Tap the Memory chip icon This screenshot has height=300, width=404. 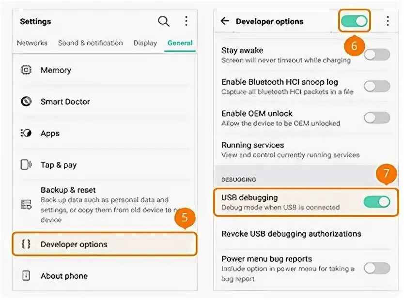(26, 70)
